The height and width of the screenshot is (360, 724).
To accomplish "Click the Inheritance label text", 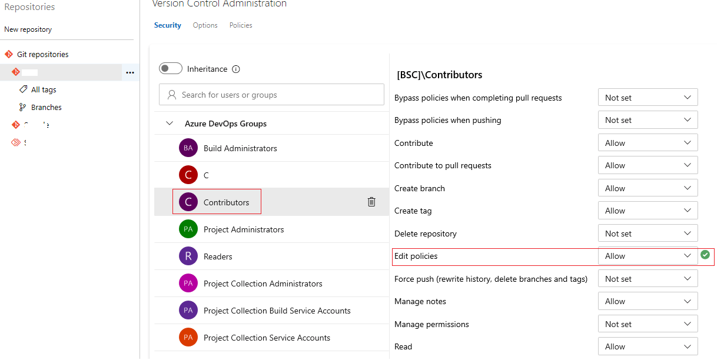I will [207, 69].
